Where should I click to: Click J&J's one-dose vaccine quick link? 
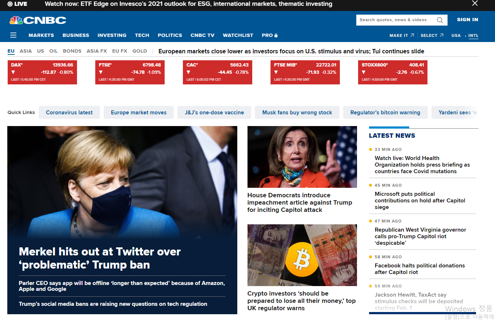214,113
